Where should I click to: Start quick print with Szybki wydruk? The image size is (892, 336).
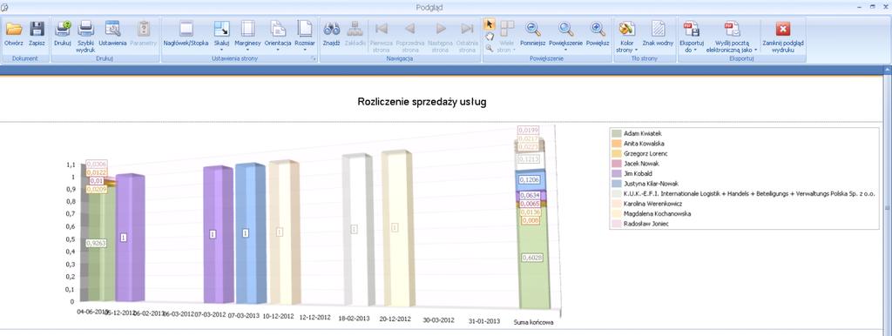(x=85, y=36)
